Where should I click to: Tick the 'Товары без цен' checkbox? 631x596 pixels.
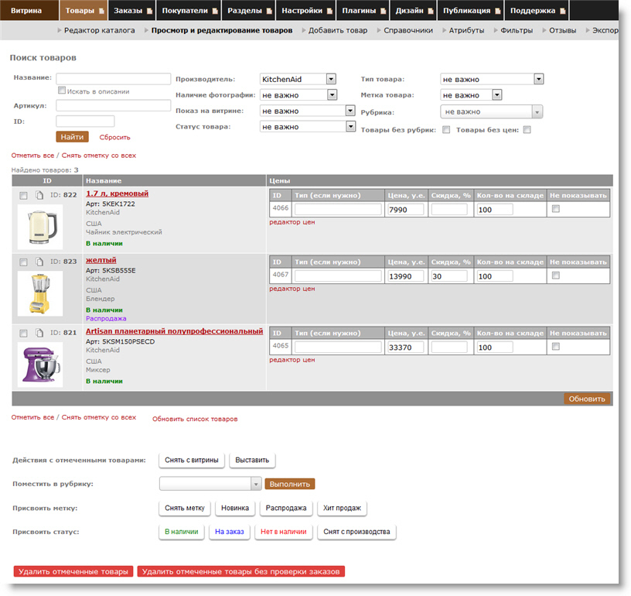[527, 130]
